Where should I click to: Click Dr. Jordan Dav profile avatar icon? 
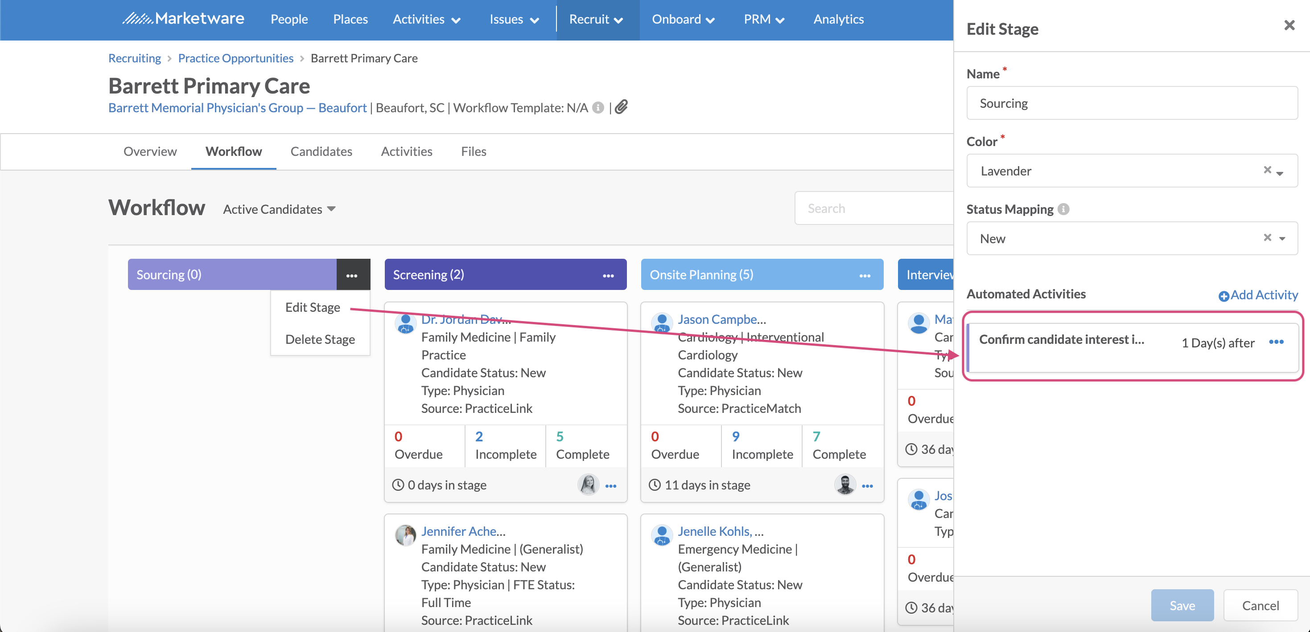[405, 323]
